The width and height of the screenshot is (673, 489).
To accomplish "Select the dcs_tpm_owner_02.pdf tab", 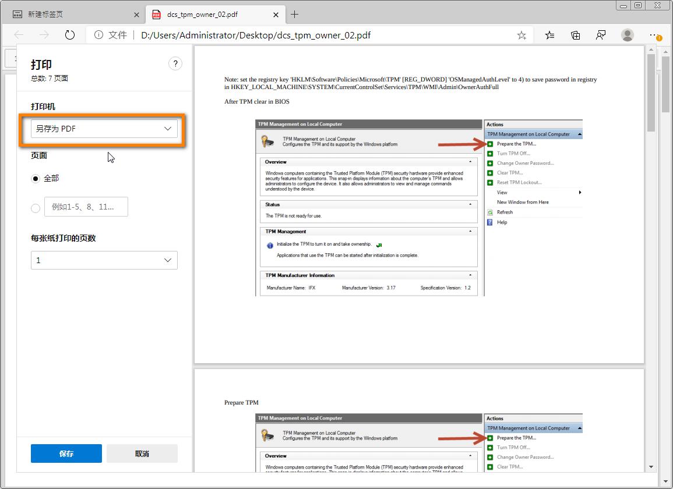I will [x=210, y=15].
